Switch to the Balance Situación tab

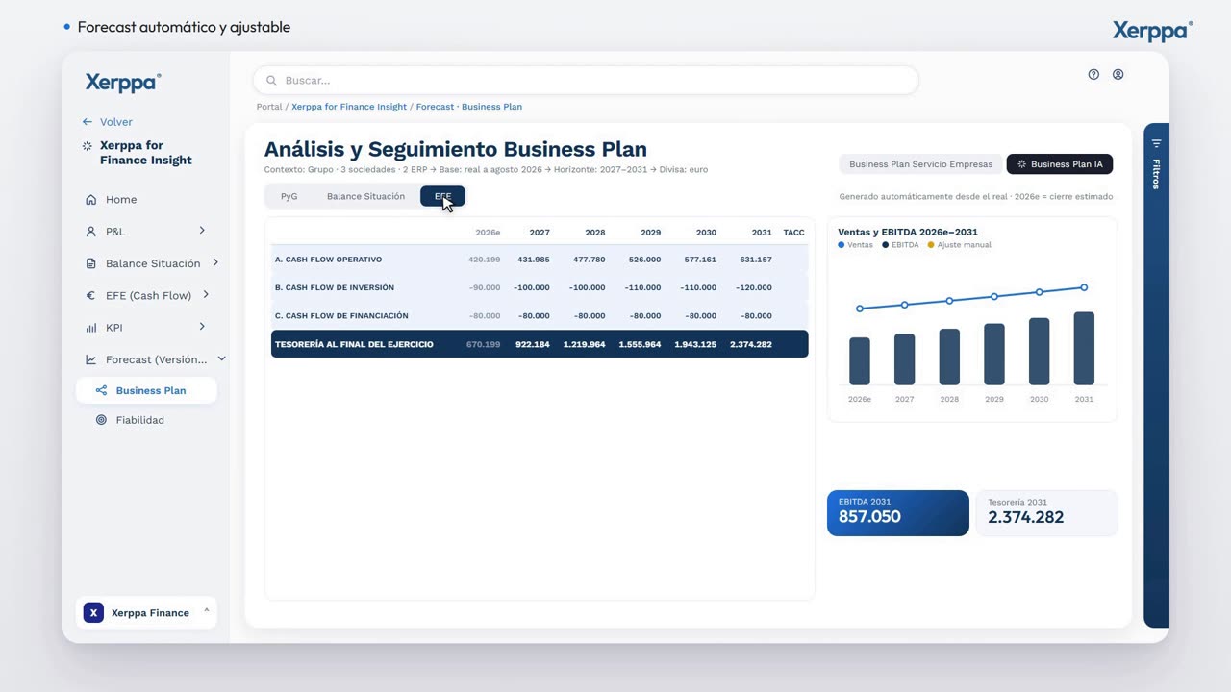(x=365, y=196)
